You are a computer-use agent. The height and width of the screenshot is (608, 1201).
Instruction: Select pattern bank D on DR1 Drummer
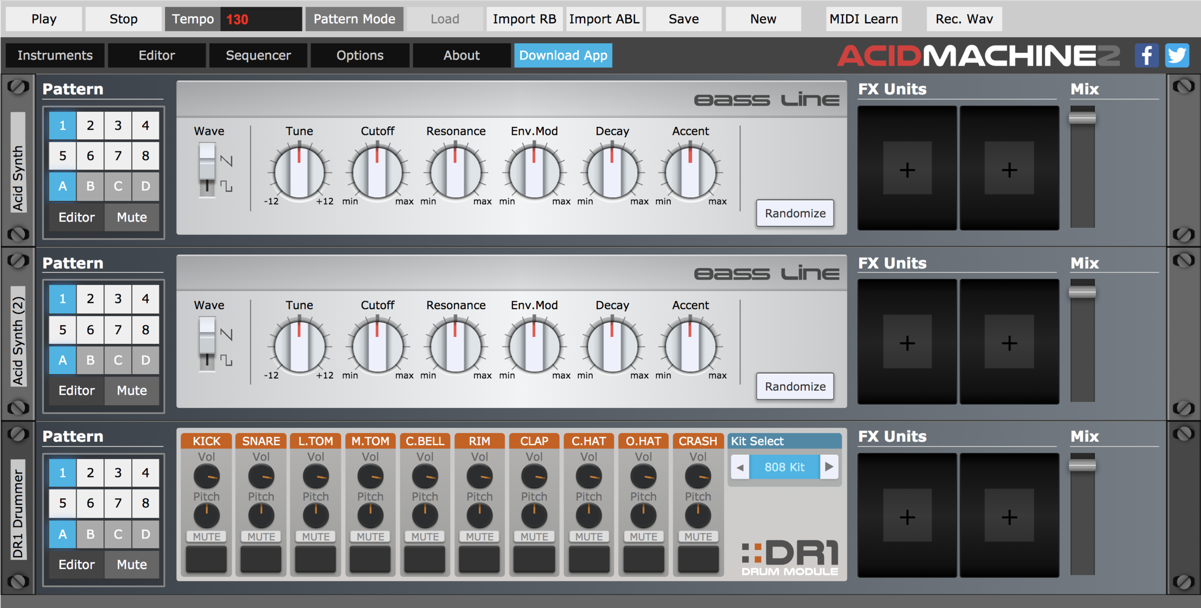click(x=146, y=534)
